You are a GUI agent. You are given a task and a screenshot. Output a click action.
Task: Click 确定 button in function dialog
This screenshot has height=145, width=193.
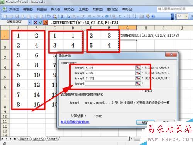click(x=146, y=122)
